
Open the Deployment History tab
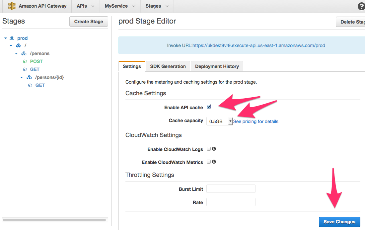pos(217,66)
